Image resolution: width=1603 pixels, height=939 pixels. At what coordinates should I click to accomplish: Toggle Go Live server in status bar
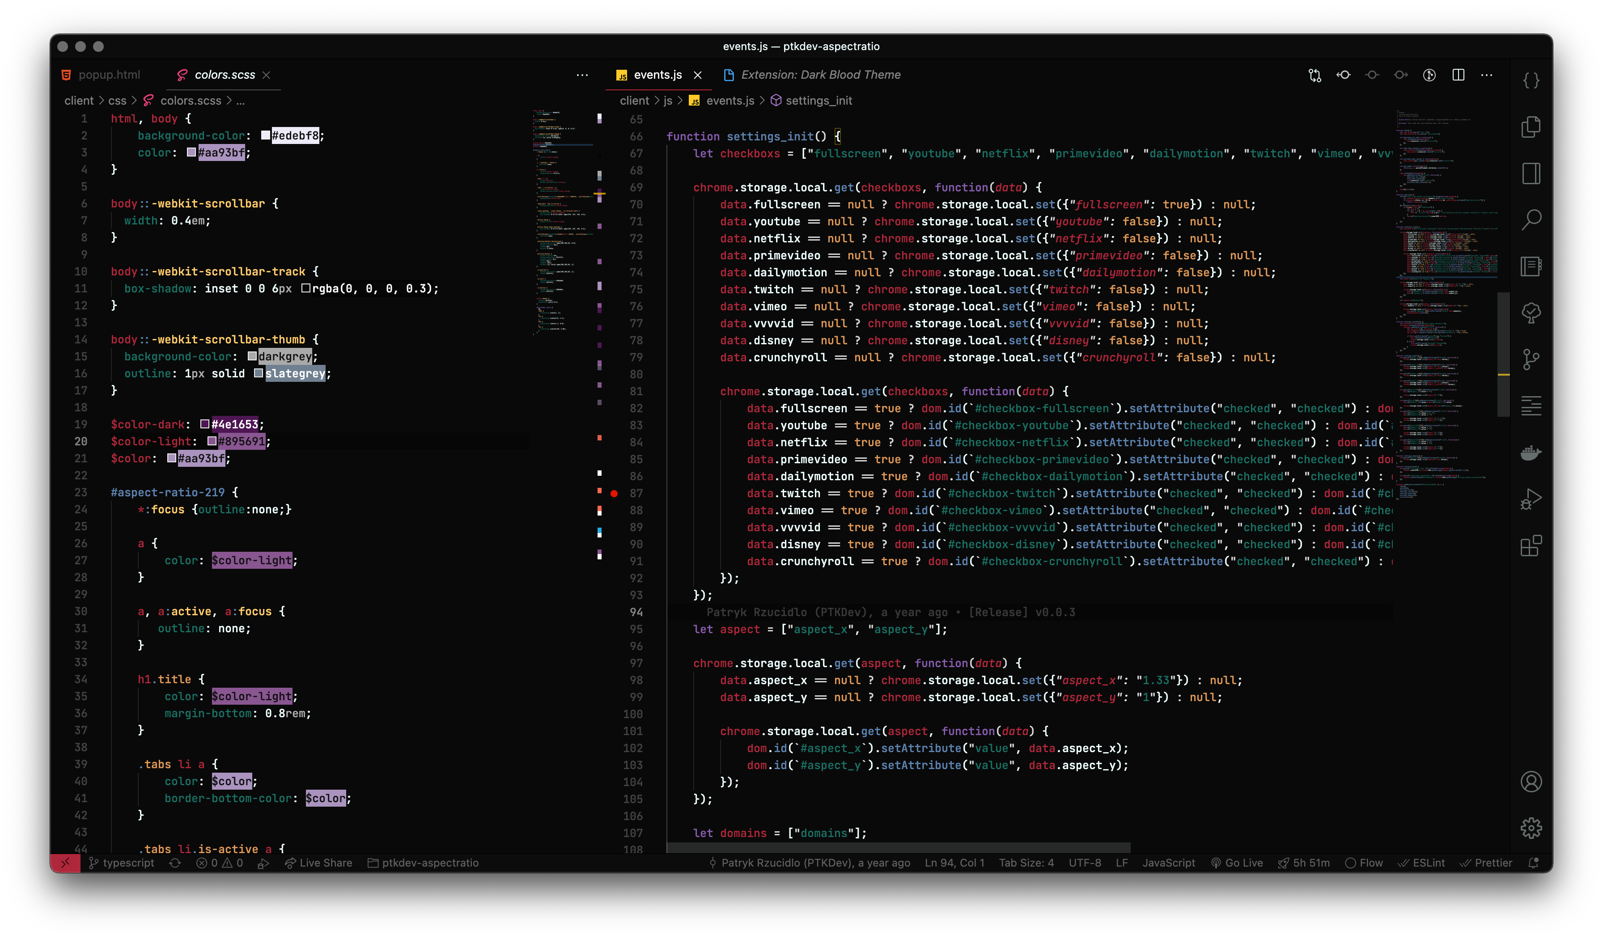pos(1237,863)
